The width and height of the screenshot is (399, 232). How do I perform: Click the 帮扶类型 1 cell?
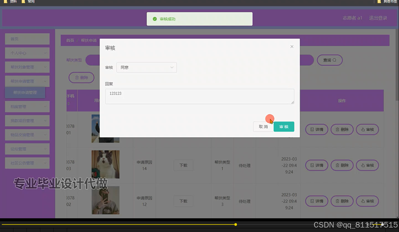(x=222, y=165)
